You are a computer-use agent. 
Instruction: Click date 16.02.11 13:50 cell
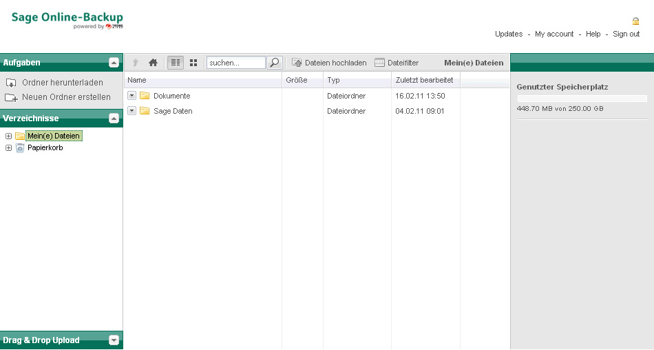[x=420, y=96]
